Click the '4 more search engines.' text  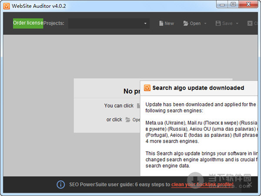coord(172,141)
